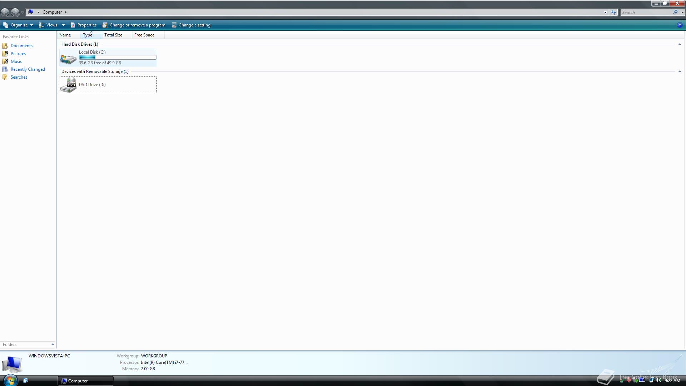Click into the Search input field
The width and height of the screenshot is (686, 386).
coord(646,12)
